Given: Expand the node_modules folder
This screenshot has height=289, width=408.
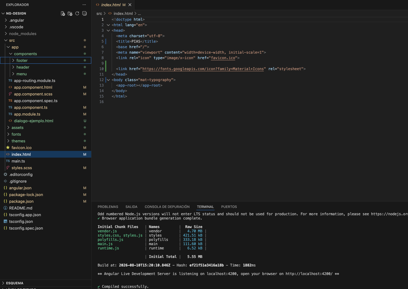Looking at the screenshot, I should [x=6, y=34].
